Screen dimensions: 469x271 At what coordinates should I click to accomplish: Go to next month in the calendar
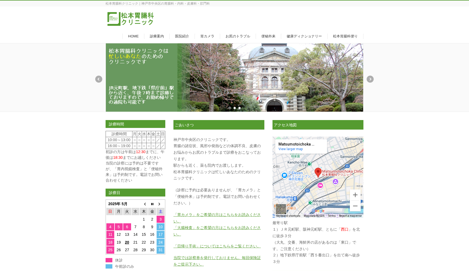[159, 204]
